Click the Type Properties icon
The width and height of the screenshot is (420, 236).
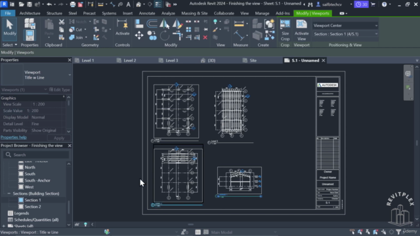coord(30,24)
